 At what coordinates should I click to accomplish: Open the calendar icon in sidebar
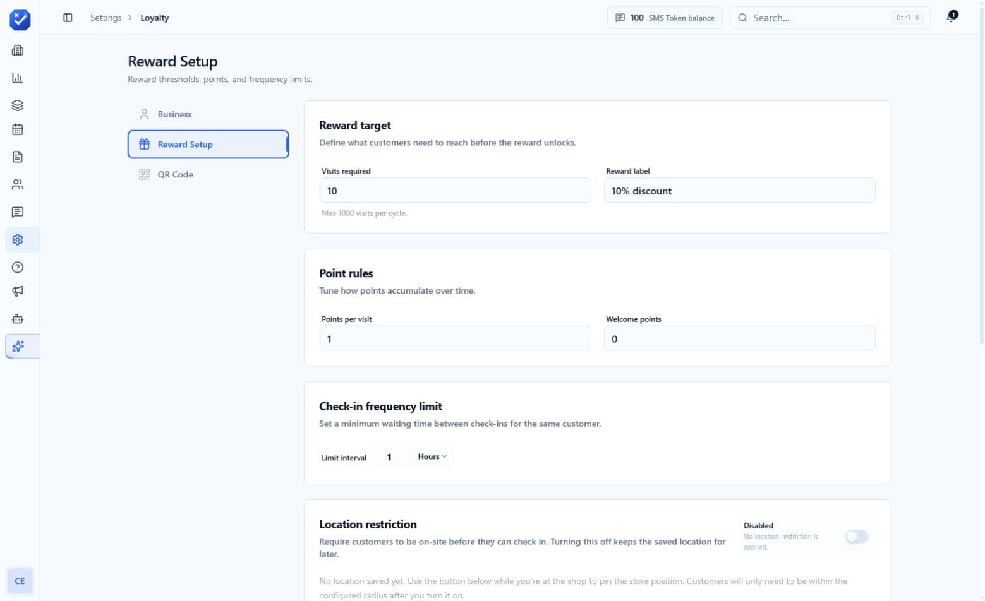click(x=18, y=129)
